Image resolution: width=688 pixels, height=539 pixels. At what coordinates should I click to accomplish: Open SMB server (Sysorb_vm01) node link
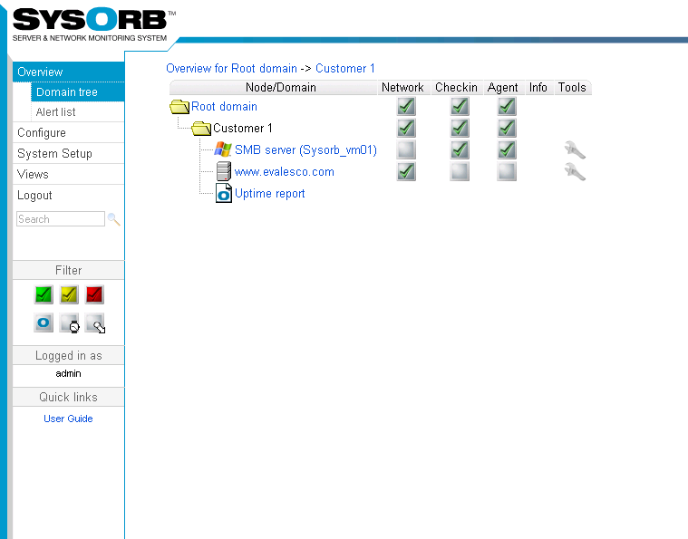pos(305,150)
